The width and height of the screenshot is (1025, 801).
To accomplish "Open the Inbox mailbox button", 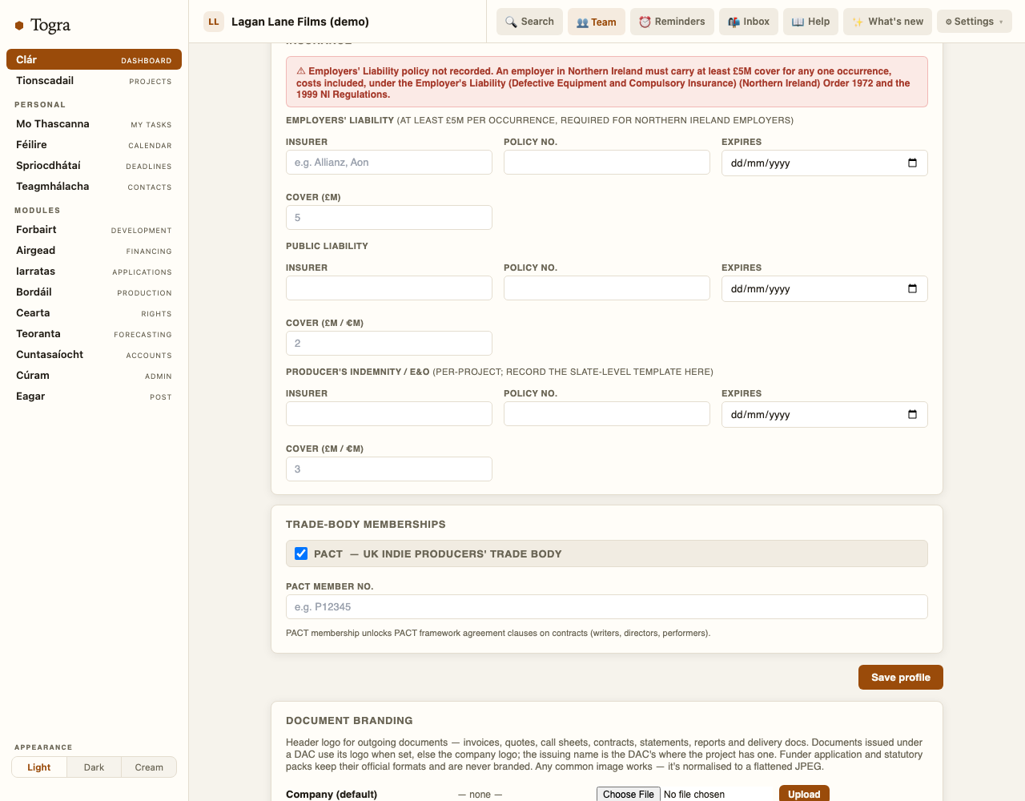I will click(x=749, y=22).
